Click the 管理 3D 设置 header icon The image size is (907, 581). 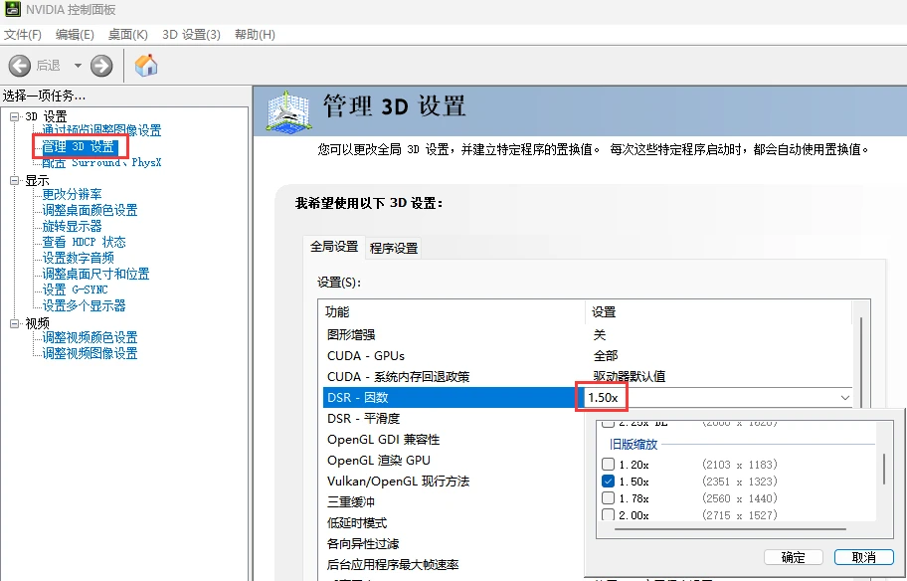pos(288,110)
